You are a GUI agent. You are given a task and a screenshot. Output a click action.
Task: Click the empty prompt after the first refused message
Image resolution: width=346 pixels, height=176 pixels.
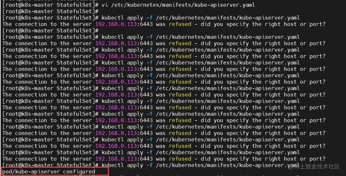tap(51, 30)
